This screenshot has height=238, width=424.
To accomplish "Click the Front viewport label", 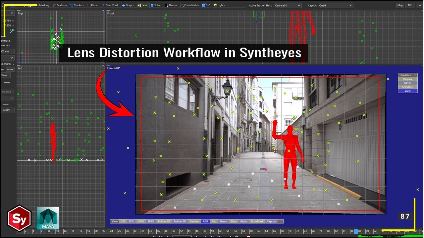I will [x=111, y=13].
